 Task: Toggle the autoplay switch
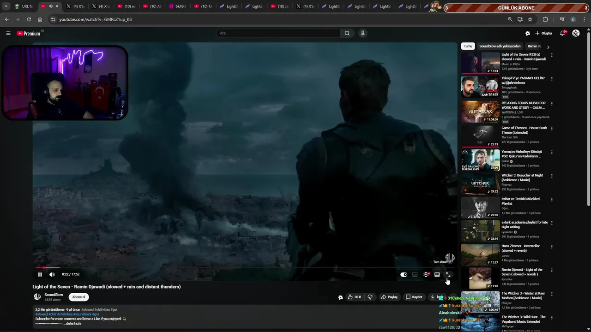pos(404,274)
